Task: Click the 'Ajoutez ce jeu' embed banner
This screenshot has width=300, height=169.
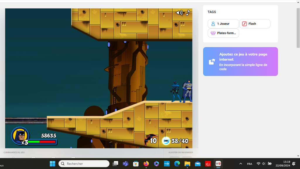Action: click(x=240, y=62)
